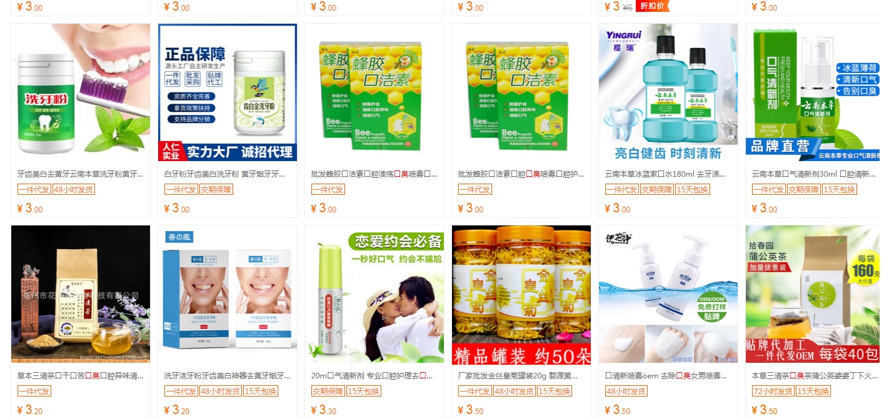Click the 折扣价 discount badge
The width and height of the screenshot is (894, 419).
point(653,6)
